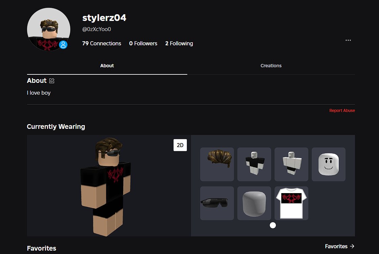View the 79 Connections list
The width and height of the screenshot is (379, 254).
pos(101,43)
